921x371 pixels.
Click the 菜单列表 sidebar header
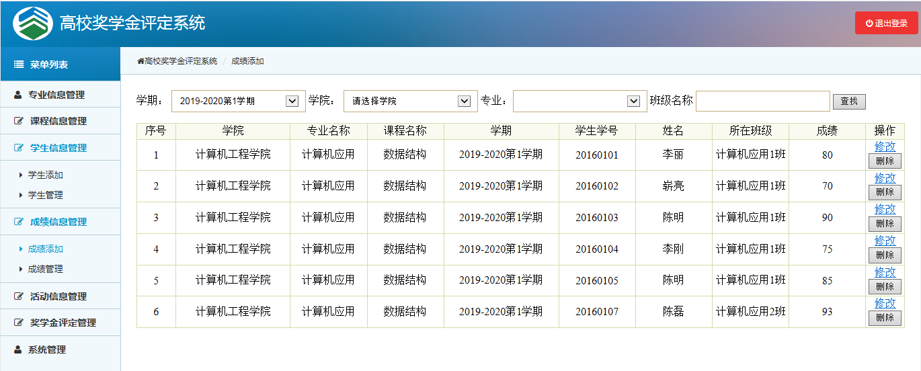pyautogui.click(x=61, y=65)
